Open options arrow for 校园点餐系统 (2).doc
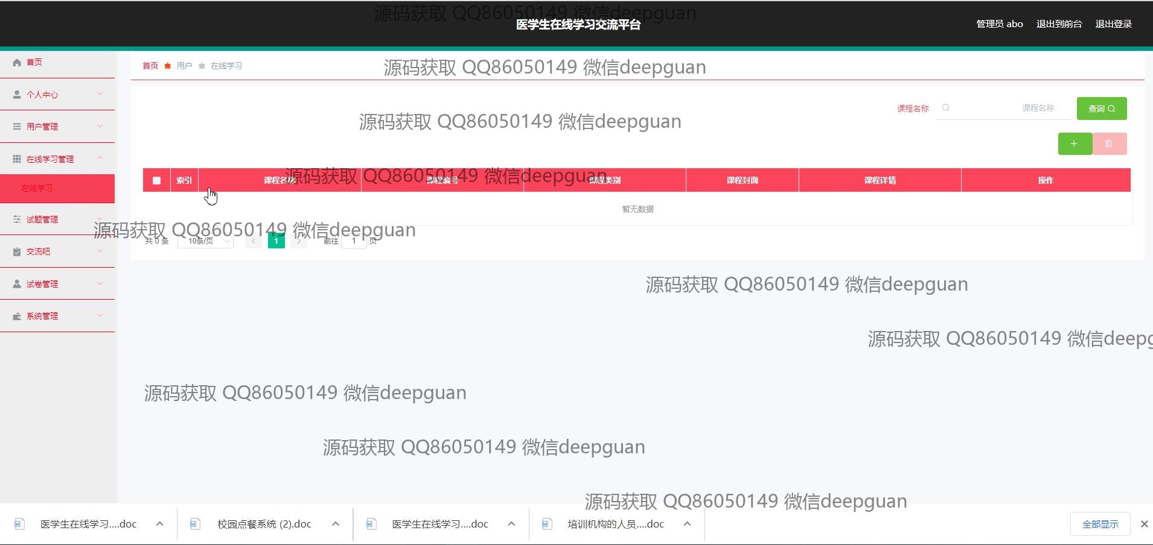The width and height of the screenshot is (1153, 545). pyautogui.click(x=336, y=524)
